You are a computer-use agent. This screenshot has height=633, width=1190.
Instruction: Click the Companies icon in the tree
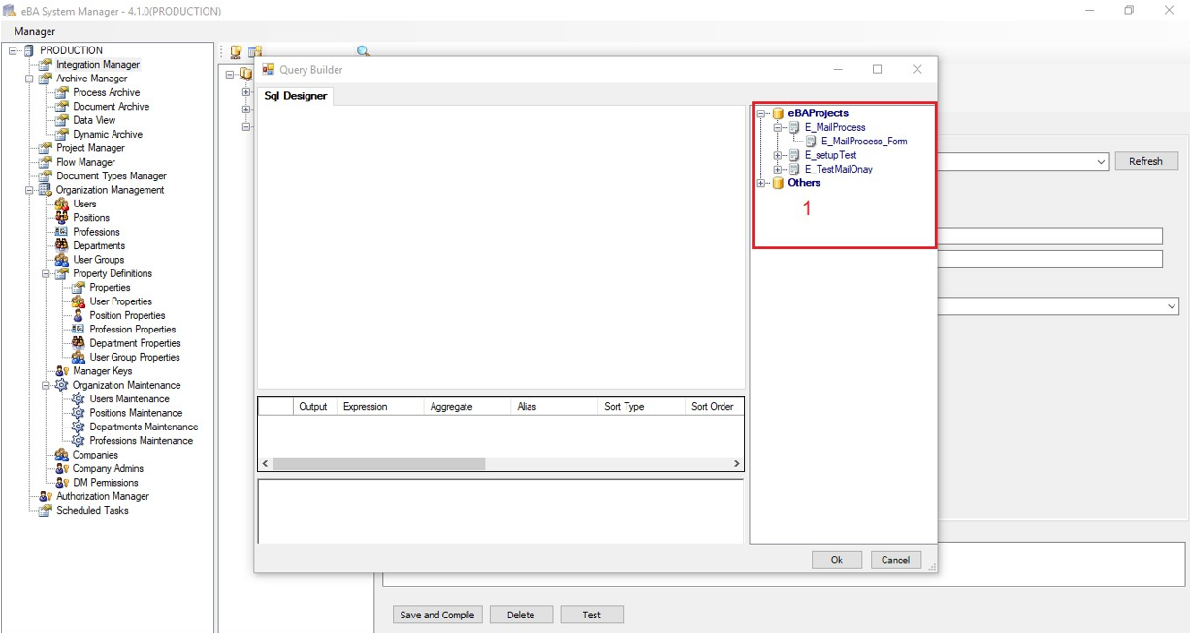(61, 455)
